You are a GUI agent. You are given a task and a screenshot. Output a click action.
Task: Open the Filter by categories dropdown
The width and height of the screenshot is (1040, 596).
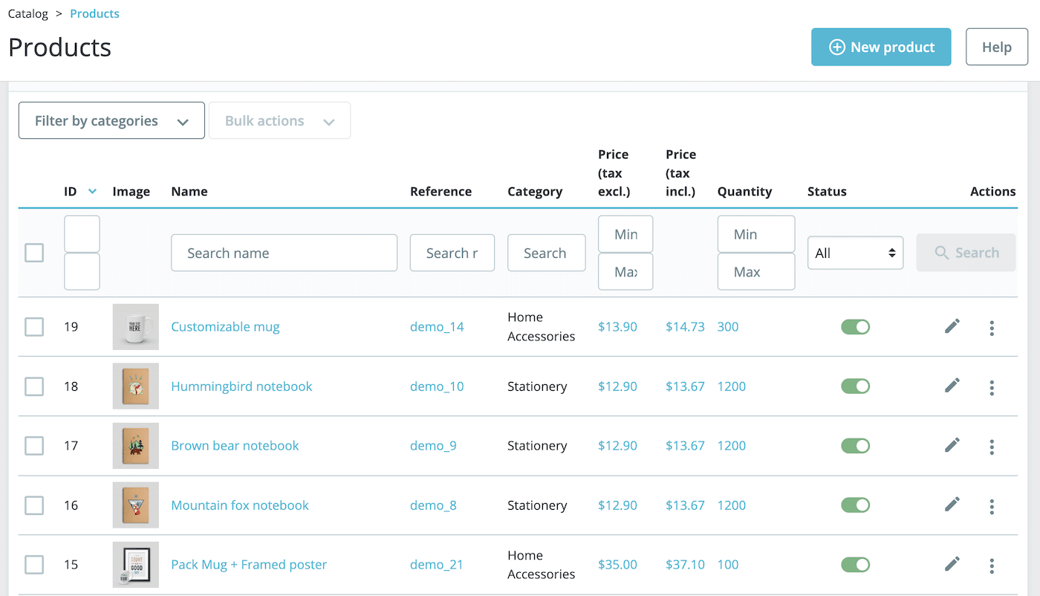click(111, 120)
